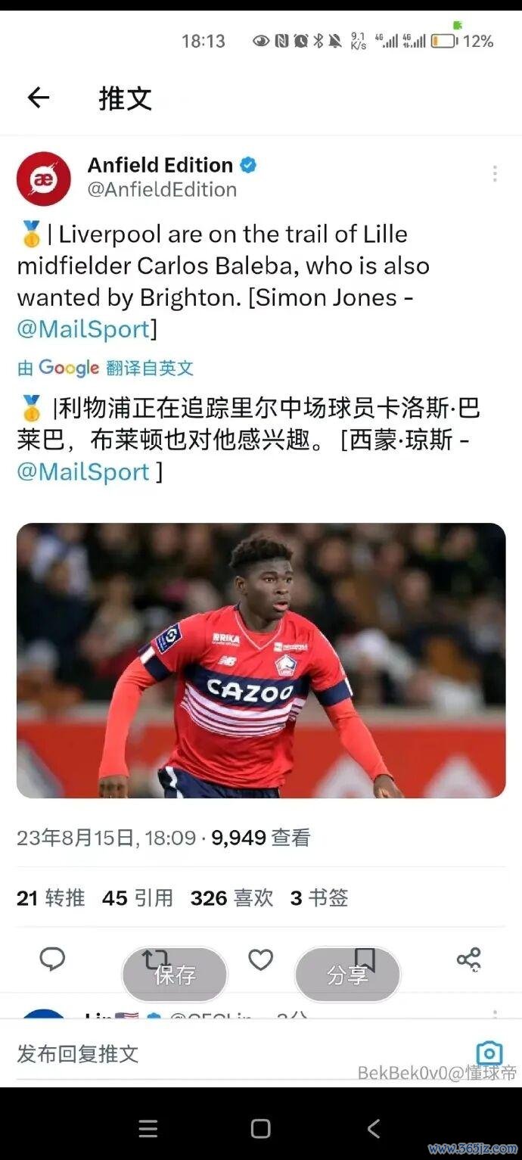View the 21 转推 retweets list
The width and height of the screenshot is (522, 1160).
pyautogui.click(x=51, y=898)
